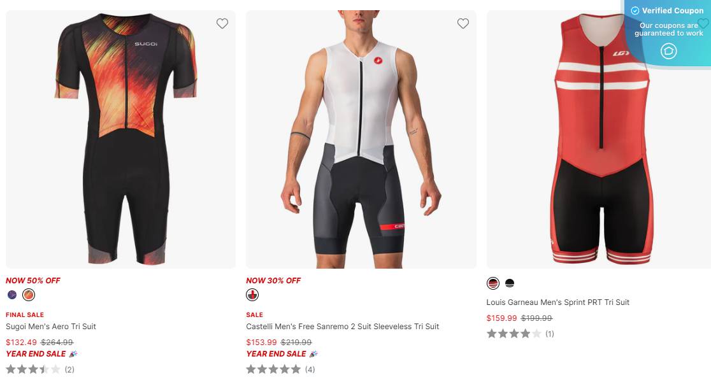Open the Castelli Men's Free Sanremo 2 Suit link
This screenshot has height=389, width=711.
tap(342, 327)
